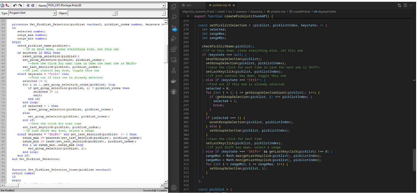Screen dimensions: 417x193
Task: Click line number 308 in the VS Code gutter
Action: (x=186, y=152)
